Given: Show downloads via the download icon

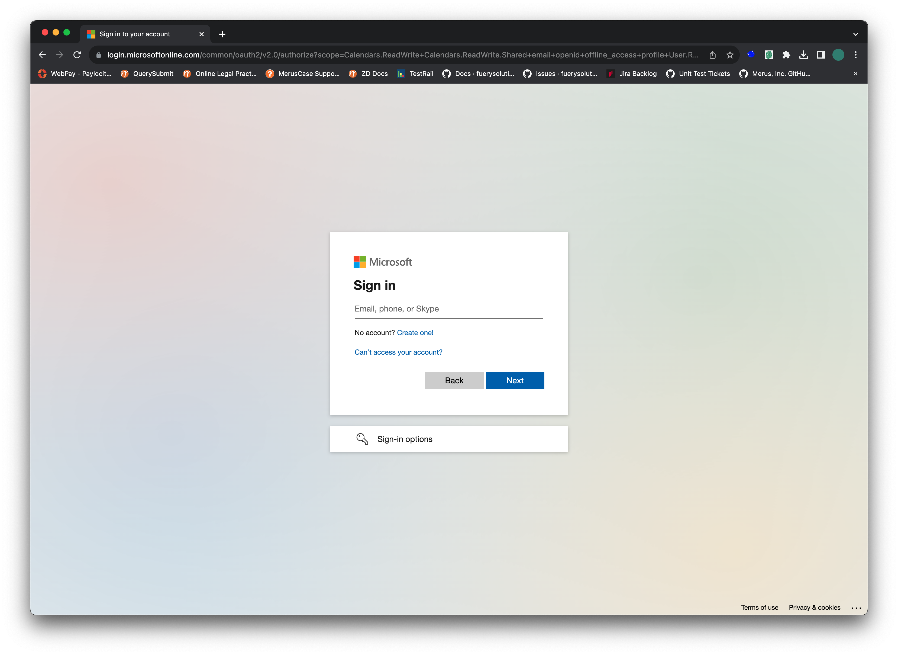Looking at the screenshot, I should (804, 55).
